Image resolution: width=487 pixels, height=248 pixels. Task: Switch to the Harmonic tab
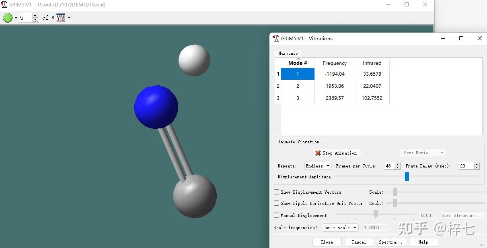pos(288,53)
